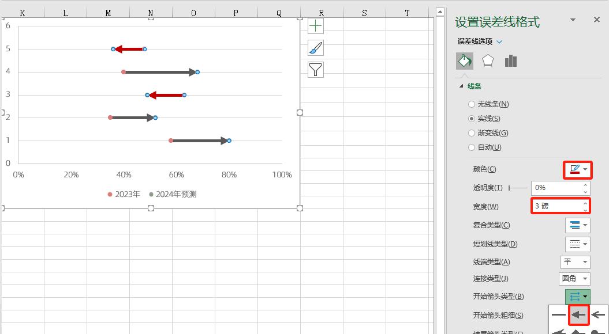Select the 渐变线(G) radio option
The image size is (609, 334).
472,133
